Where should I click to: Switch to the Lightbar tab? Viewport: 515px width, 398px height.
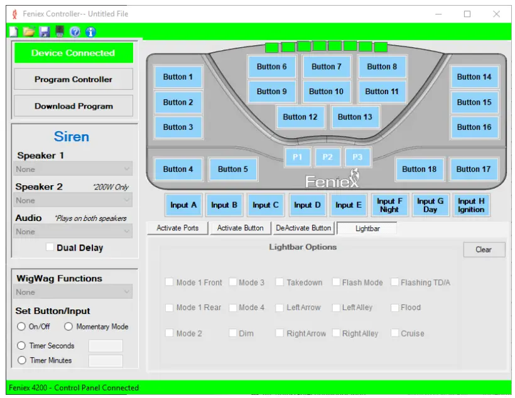pyautogui.click(x=367, y=229)
